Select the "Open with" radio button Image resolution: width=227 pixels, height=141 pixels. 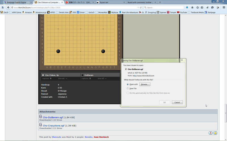tap(128, 84)
